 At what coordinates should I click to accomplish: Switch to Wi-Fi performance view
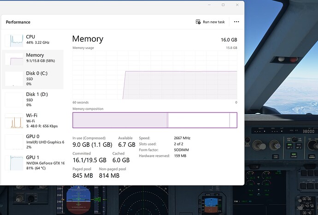(x=33, y=120)
